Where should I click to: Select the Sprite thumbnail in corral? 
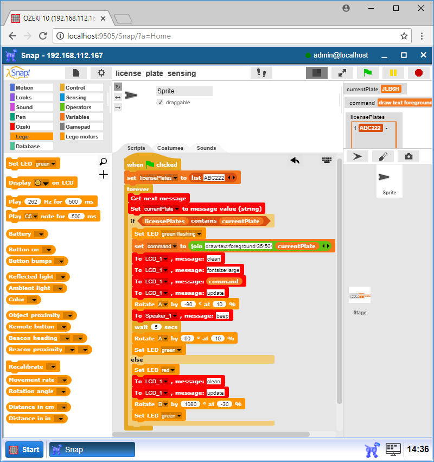tap(390, 181)
